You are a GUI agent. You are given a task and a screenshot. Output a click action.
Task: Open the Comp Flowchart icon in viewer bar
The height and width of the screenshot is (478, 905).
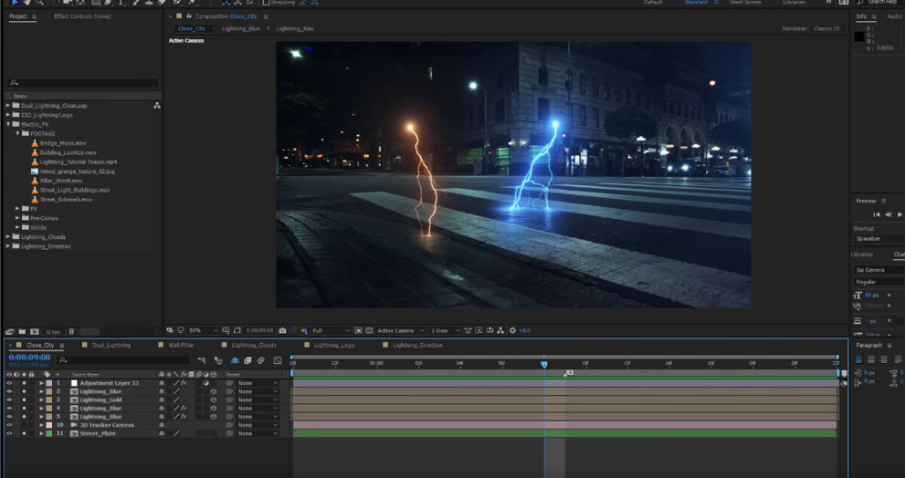tap(500, 330)
